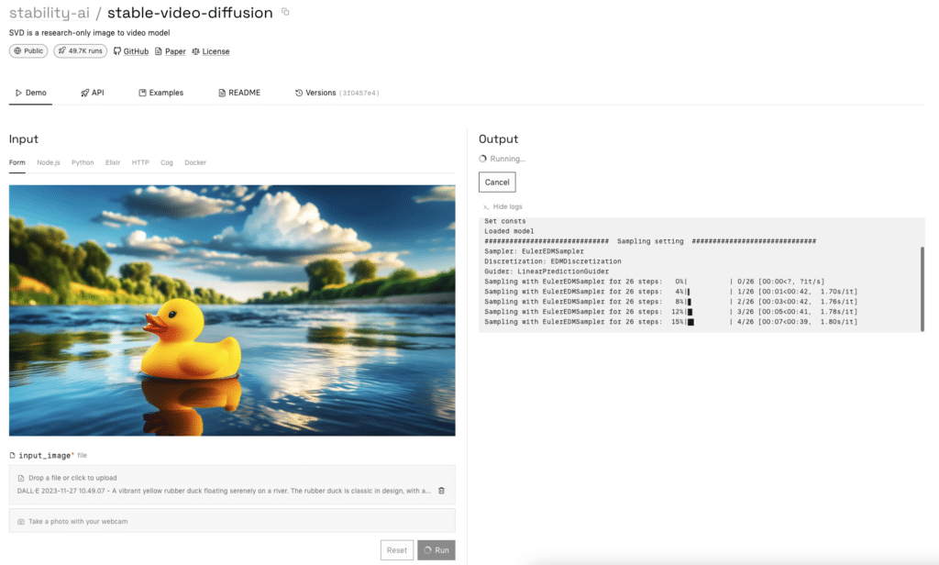
Task: Click the 15% sampling progress log line
Action: point(670,322)
